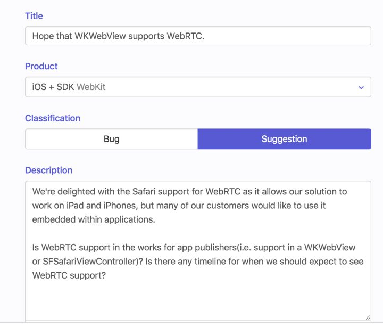Click the word 'WKWebView' in the Title field
383x326 pixels.
click(100, 36)
